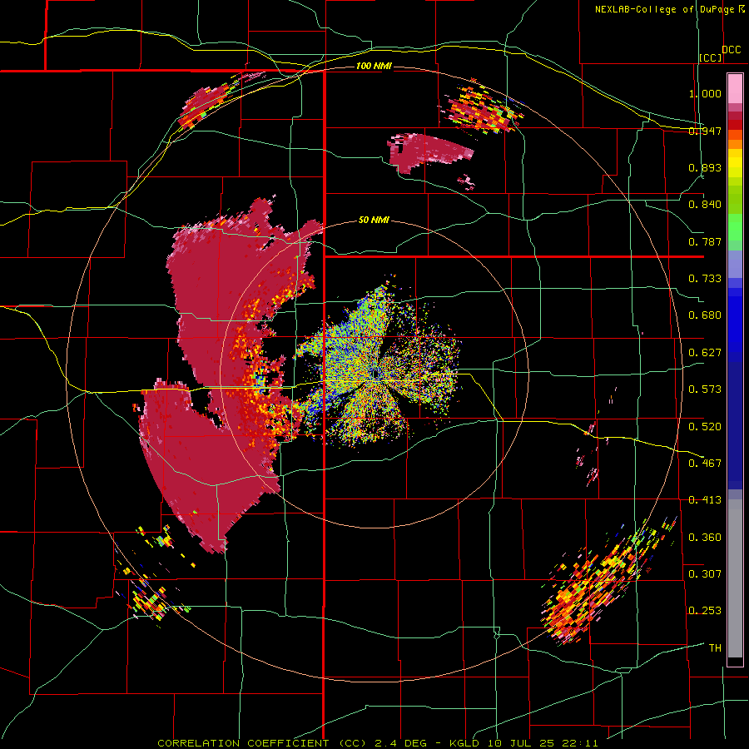749x749 pixels.
Task: Click the 0.680 legend value
Action: [705, 315]
